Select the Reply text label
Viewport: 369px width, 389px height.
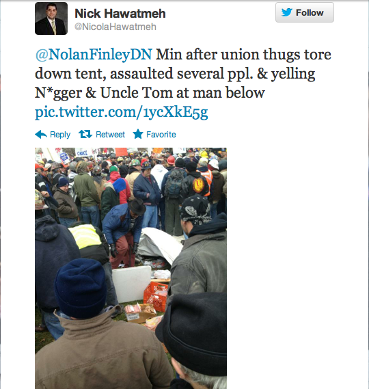coord(60,135)
